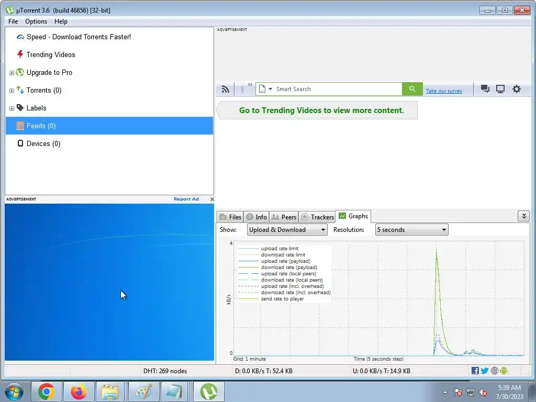Click the Upgrade to Pro uTorrent icon
The height and width of the screenshot is (402, 536).
point(20,72)
